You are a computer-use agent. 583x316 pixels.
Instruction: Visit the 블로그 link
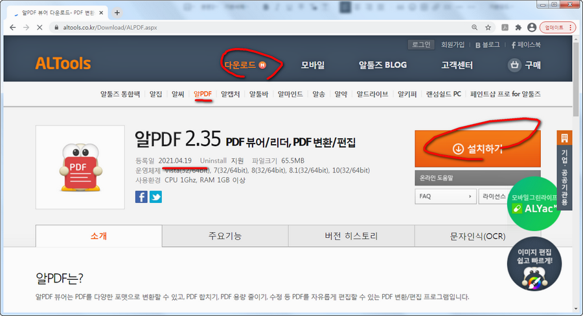pyautogui.click(x=487, y=45)
